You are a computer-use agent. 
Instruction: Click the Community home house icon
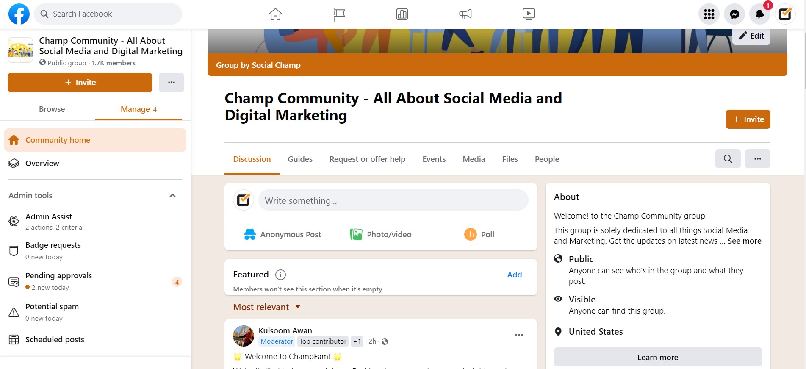pyautogui.click(x=14, y=140)
